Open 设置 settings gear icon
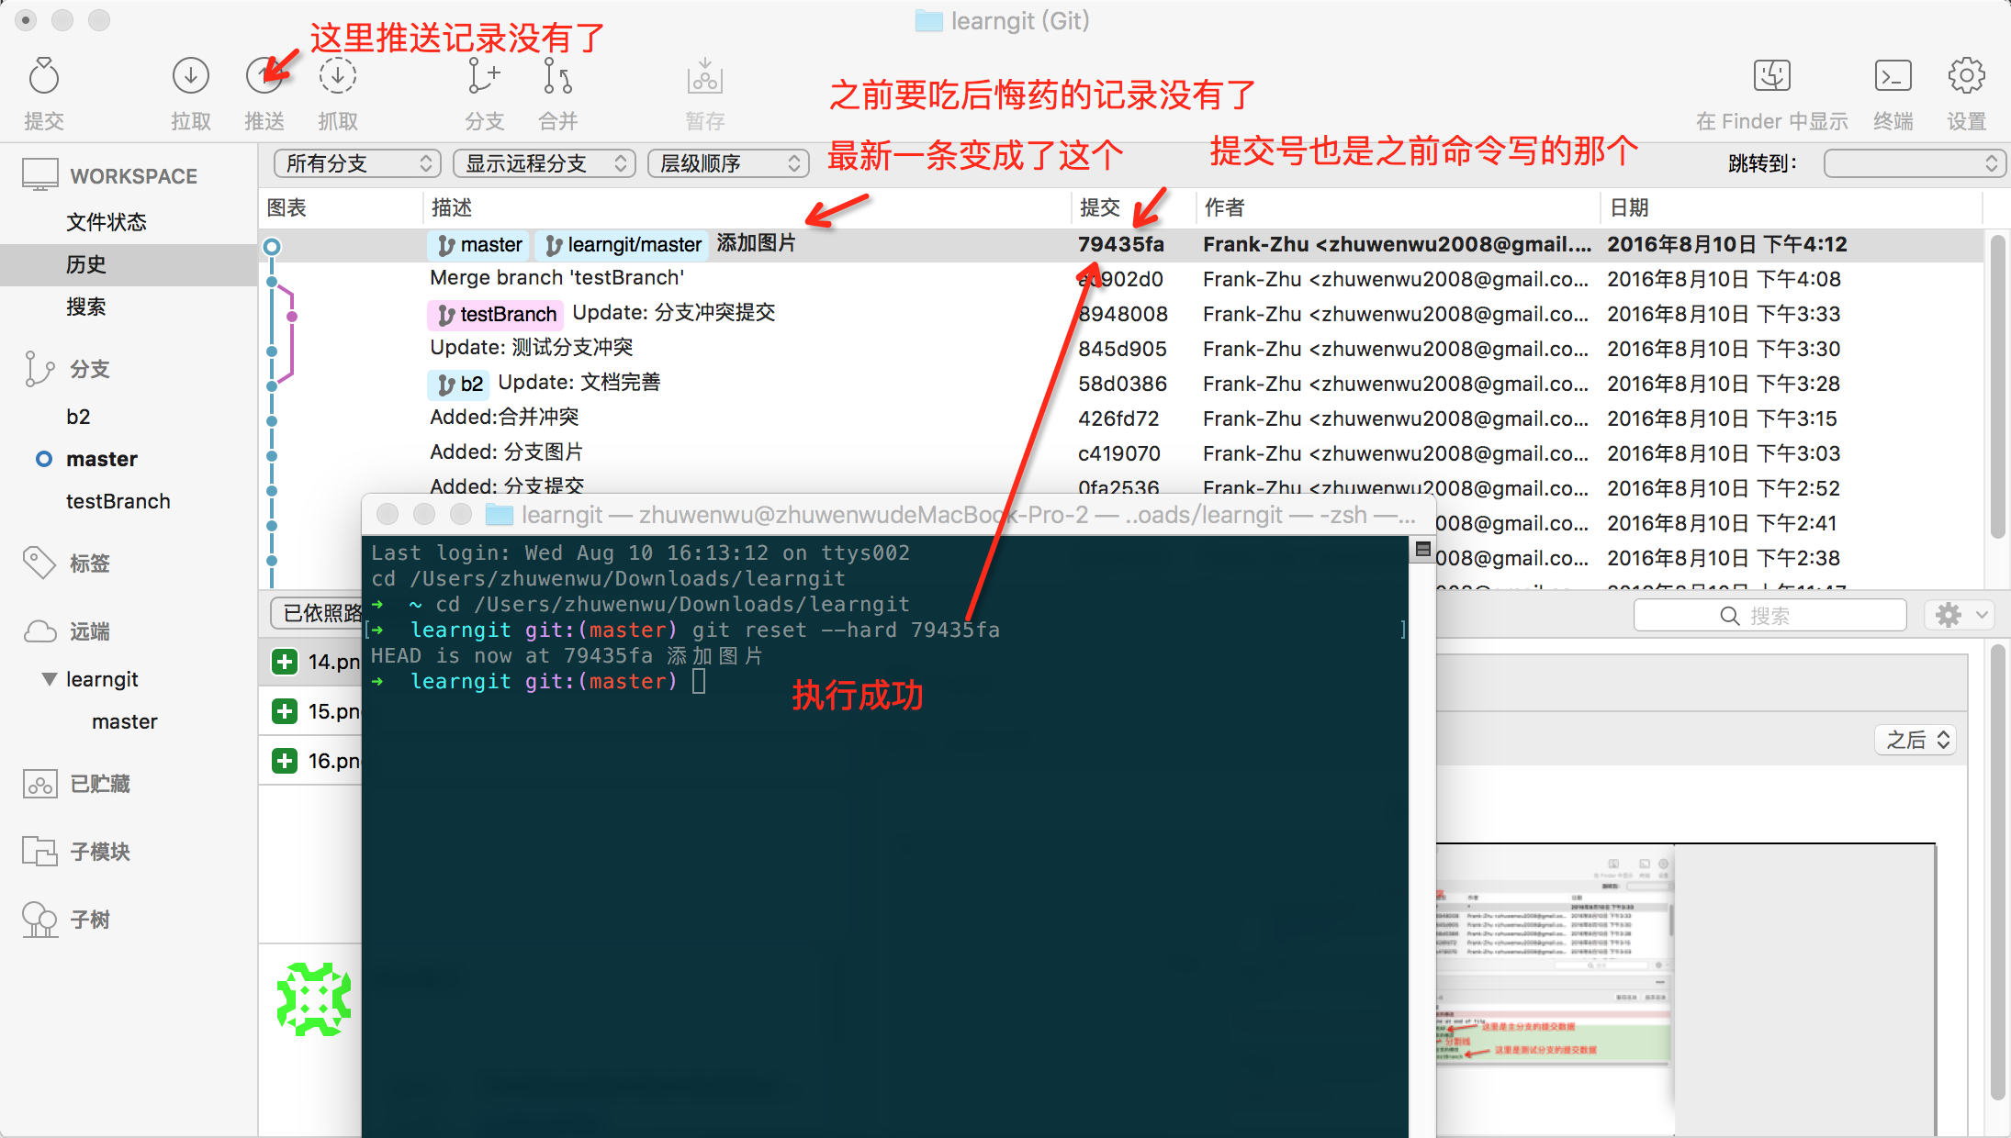Screen dimensions: 2011x1138 [x=1966, y=76]
